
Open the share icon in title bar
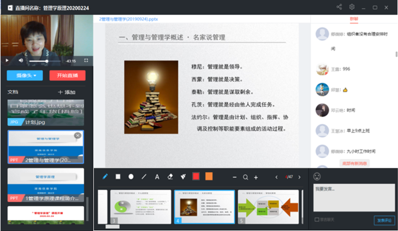pyautogui.click(x=339, y=7)
